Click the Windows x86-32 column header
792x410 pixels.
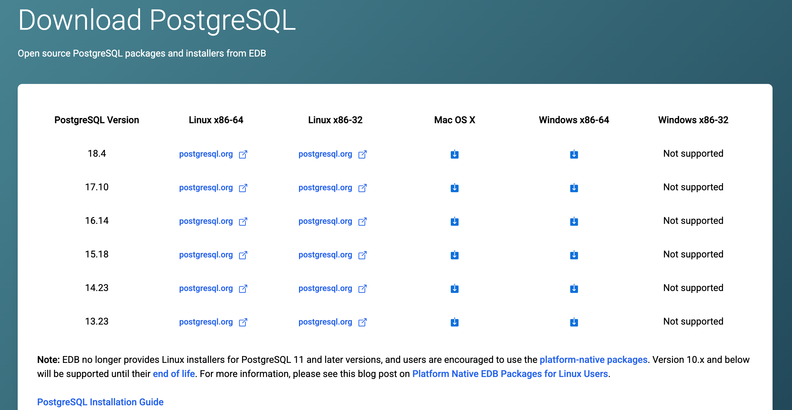[x=693, y=120]
